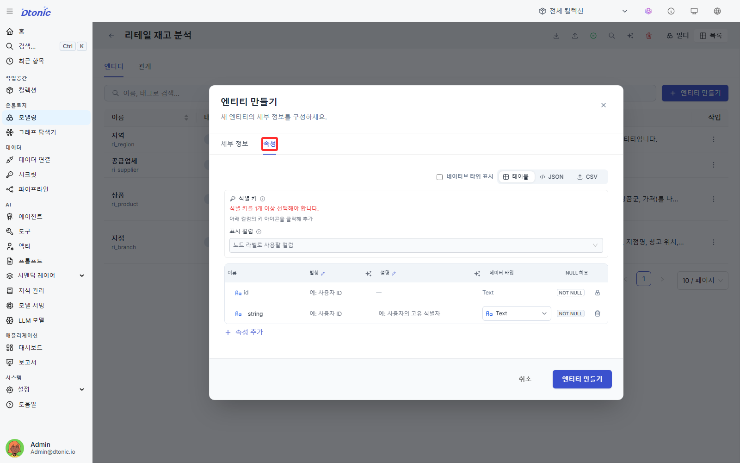Screen dimensions: 740x463
Task: Confirm with blue 엔티티 만들기 button in dialog
Action: (582, 379)
